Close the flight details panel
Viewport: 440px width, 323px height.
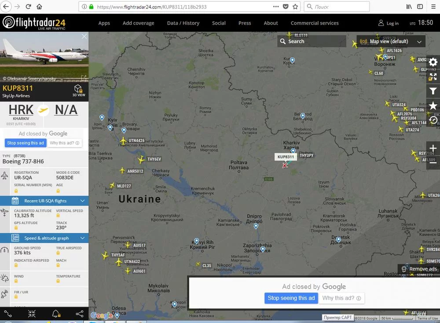pyautogui.click(x=84, y=37)
